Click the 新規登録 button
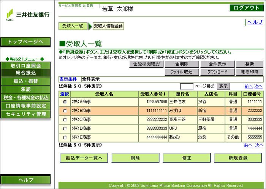 [238, 158]
